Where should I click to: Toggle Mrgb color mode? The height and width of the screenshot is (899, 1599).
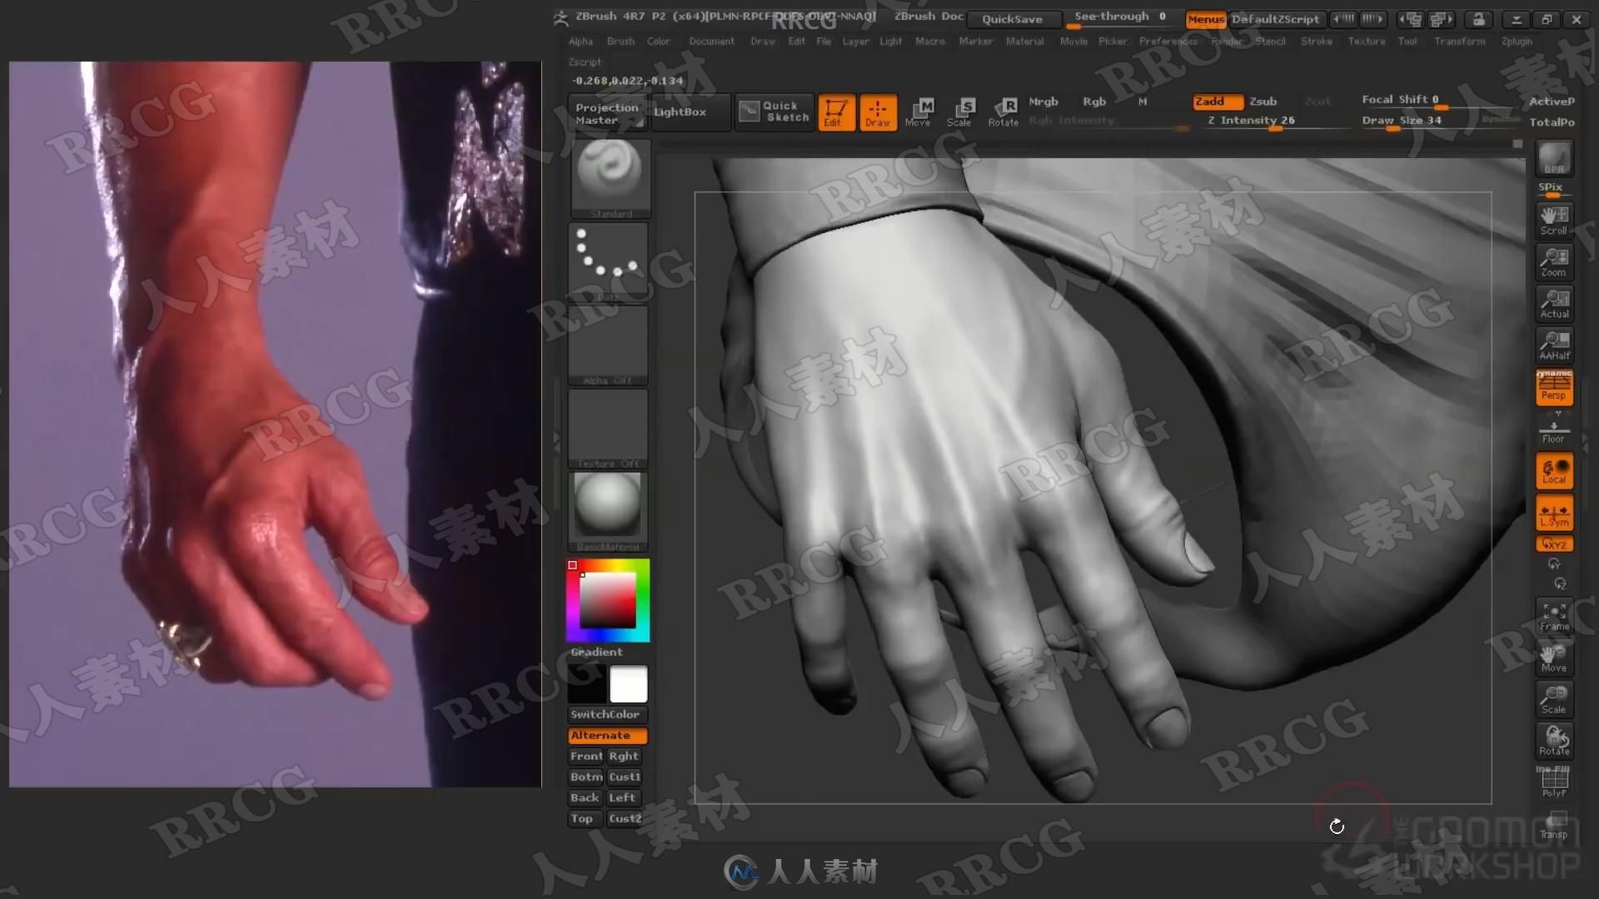[x=1042, y=100]
